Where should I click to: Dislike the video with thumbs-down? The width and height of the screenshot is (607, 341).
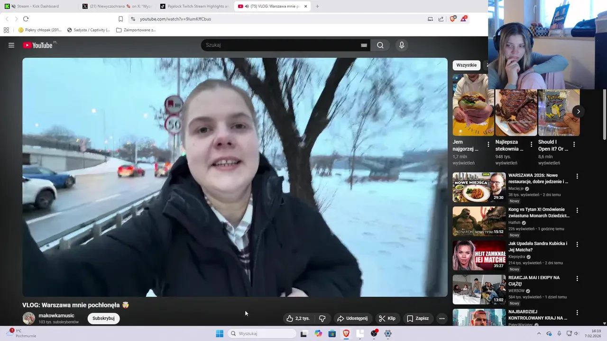point(322,318)
